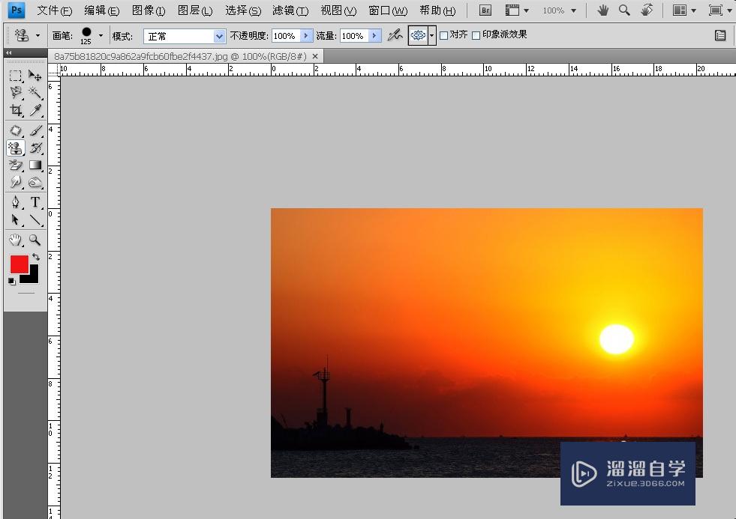
Task: Open the 图层 menu
Action: [x=195, y=10]
